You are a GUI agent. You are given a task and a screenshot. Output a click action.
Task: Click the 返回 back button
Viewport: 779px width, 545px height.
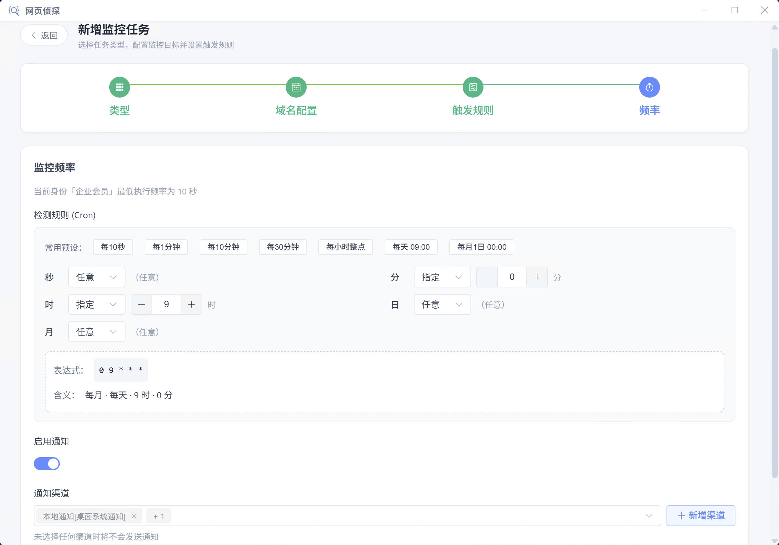tap(44, 35)
